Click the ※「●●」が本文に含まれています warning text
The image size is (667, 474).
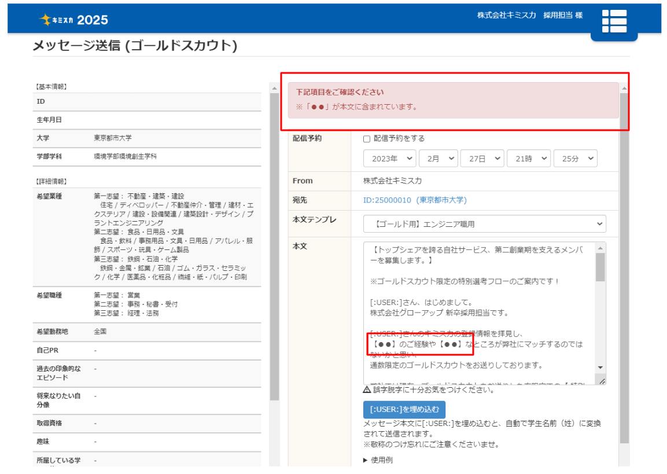(x=357, y=107)
